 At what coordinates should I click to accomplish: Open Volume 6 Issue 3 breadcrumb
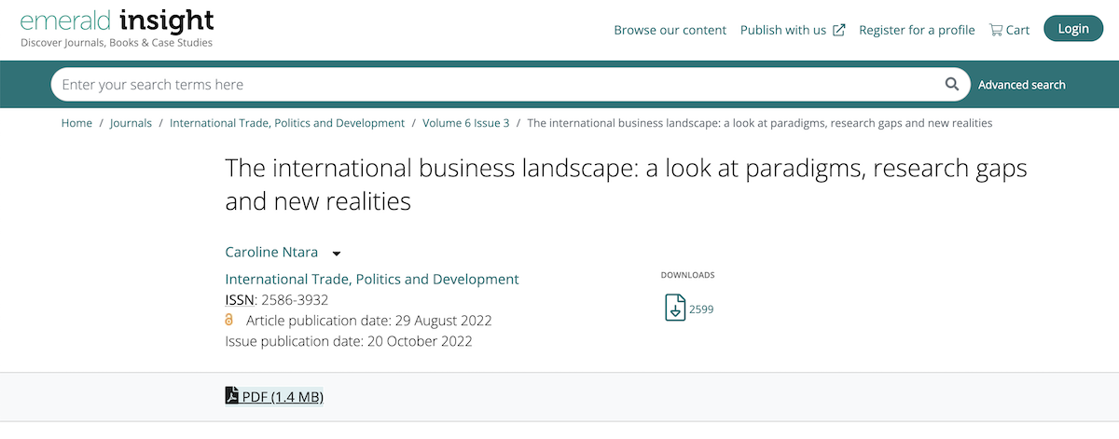[x=466, y=123]
